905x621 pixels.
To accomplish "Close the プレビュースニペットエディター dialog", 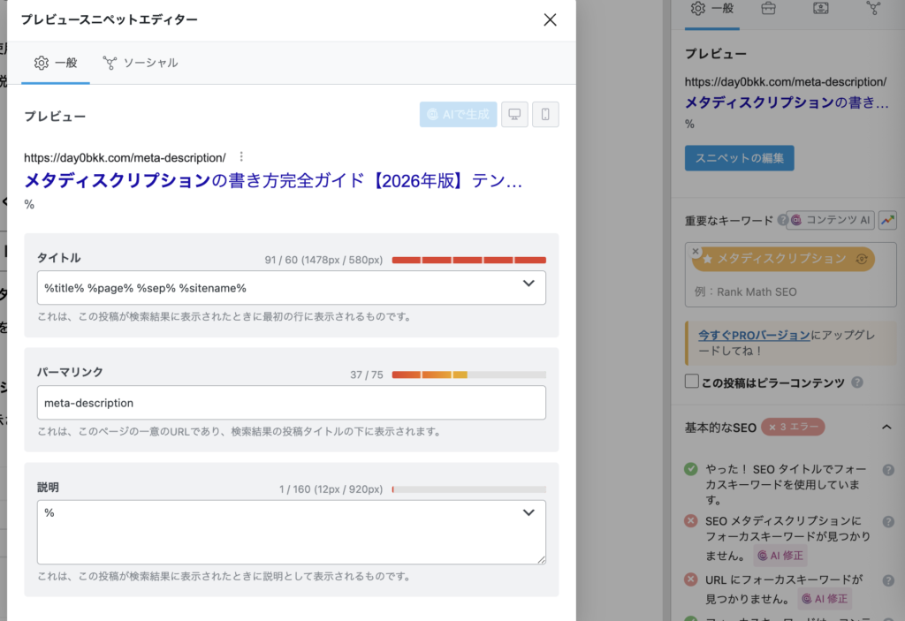I will click(550, 19).
